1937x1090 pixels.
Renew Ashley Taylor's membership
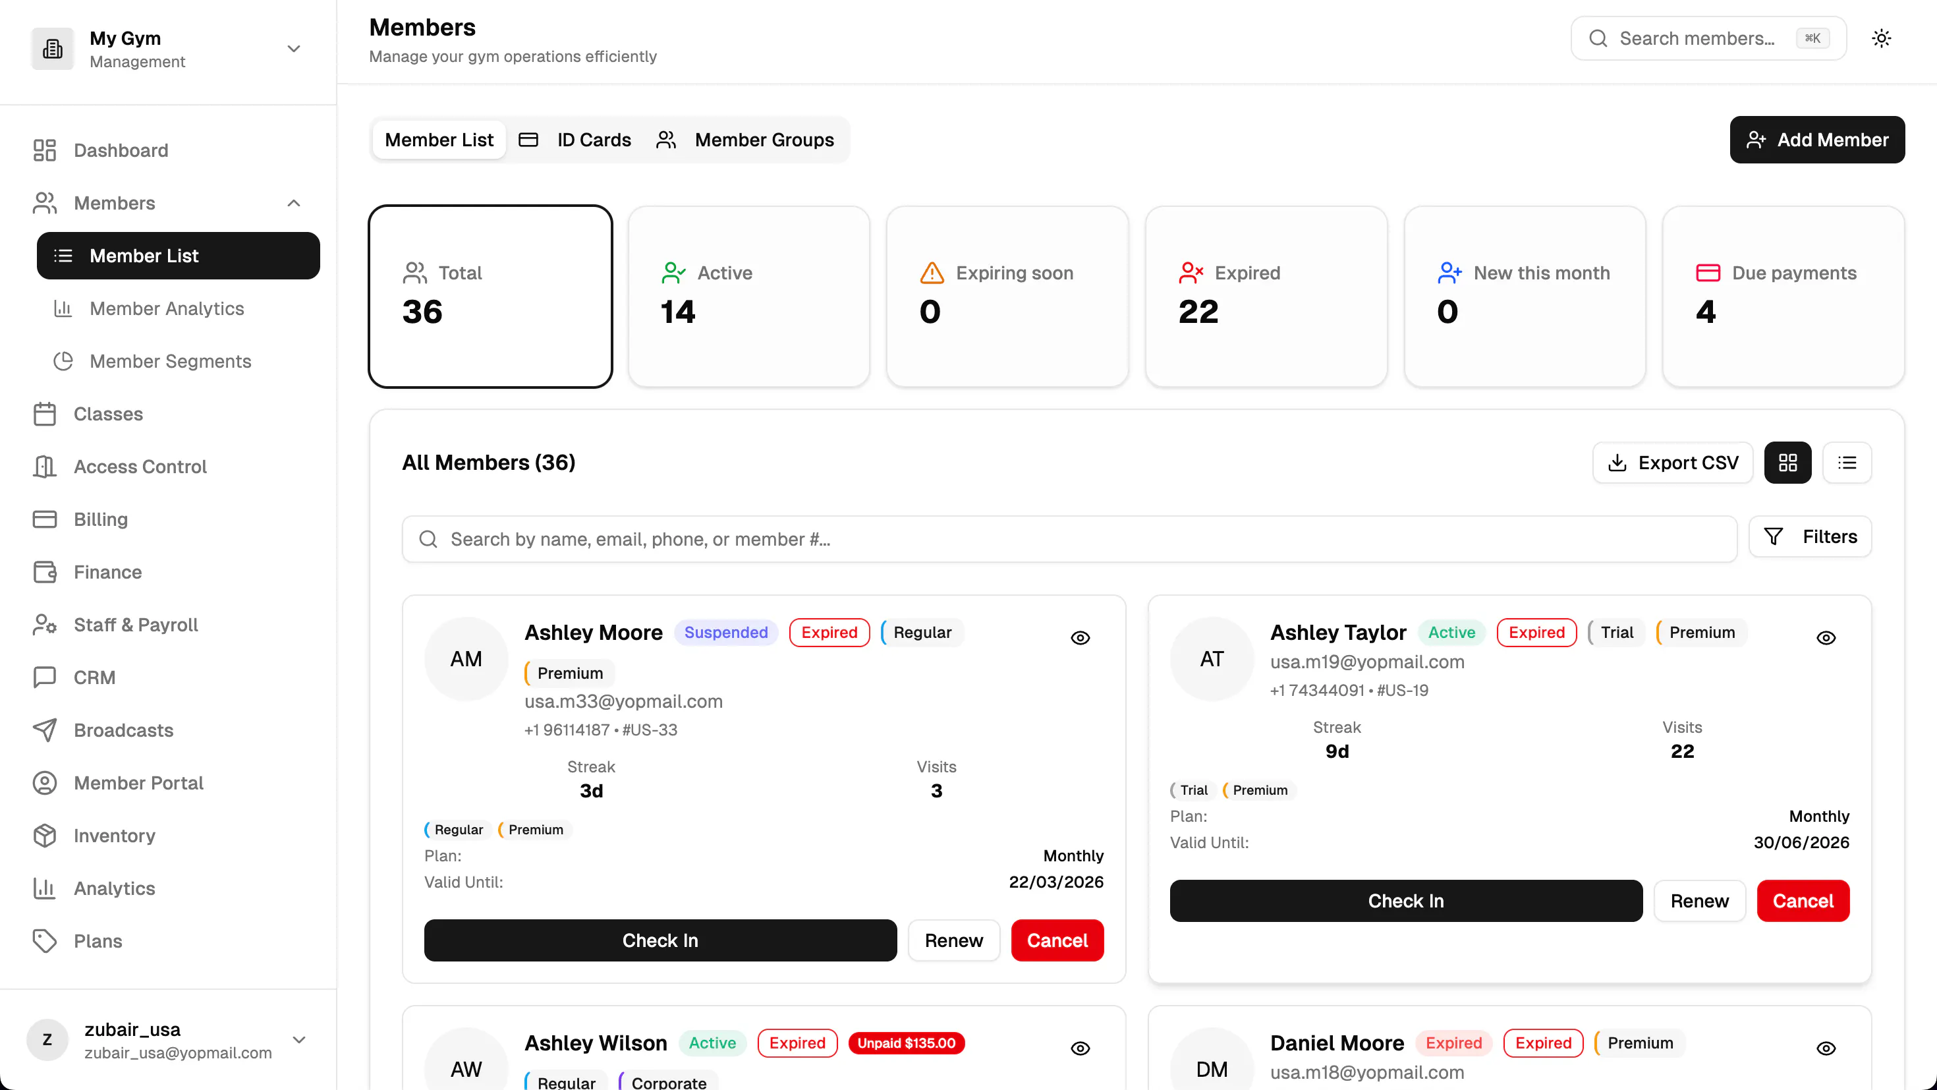(1699, 901)
